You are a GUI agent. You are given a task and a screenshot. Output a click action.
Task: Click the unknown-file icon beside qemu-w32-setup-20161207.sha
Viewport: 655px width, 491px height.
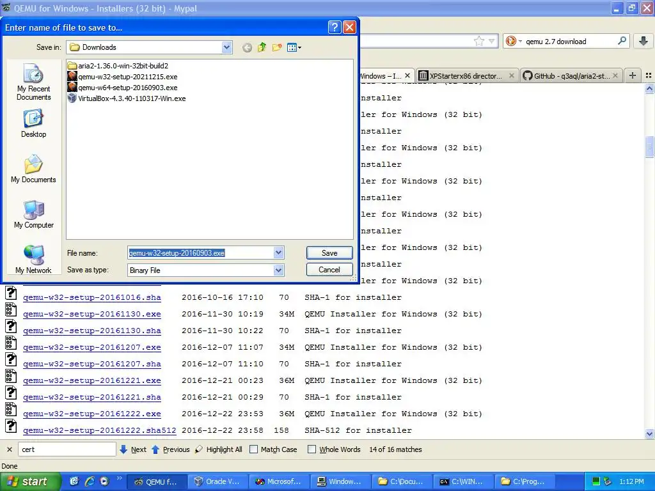coord(11,359)
